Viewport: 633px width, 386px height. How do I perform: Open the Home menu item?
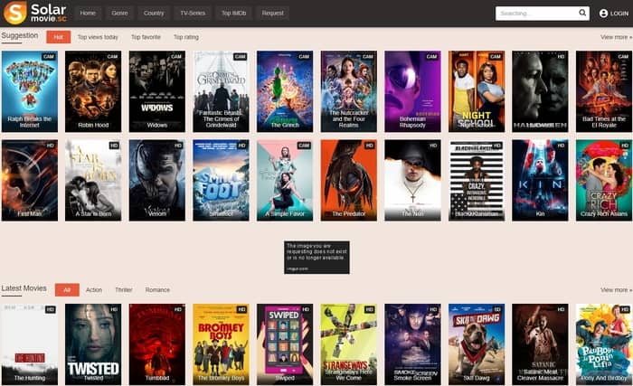click(88, 13)
